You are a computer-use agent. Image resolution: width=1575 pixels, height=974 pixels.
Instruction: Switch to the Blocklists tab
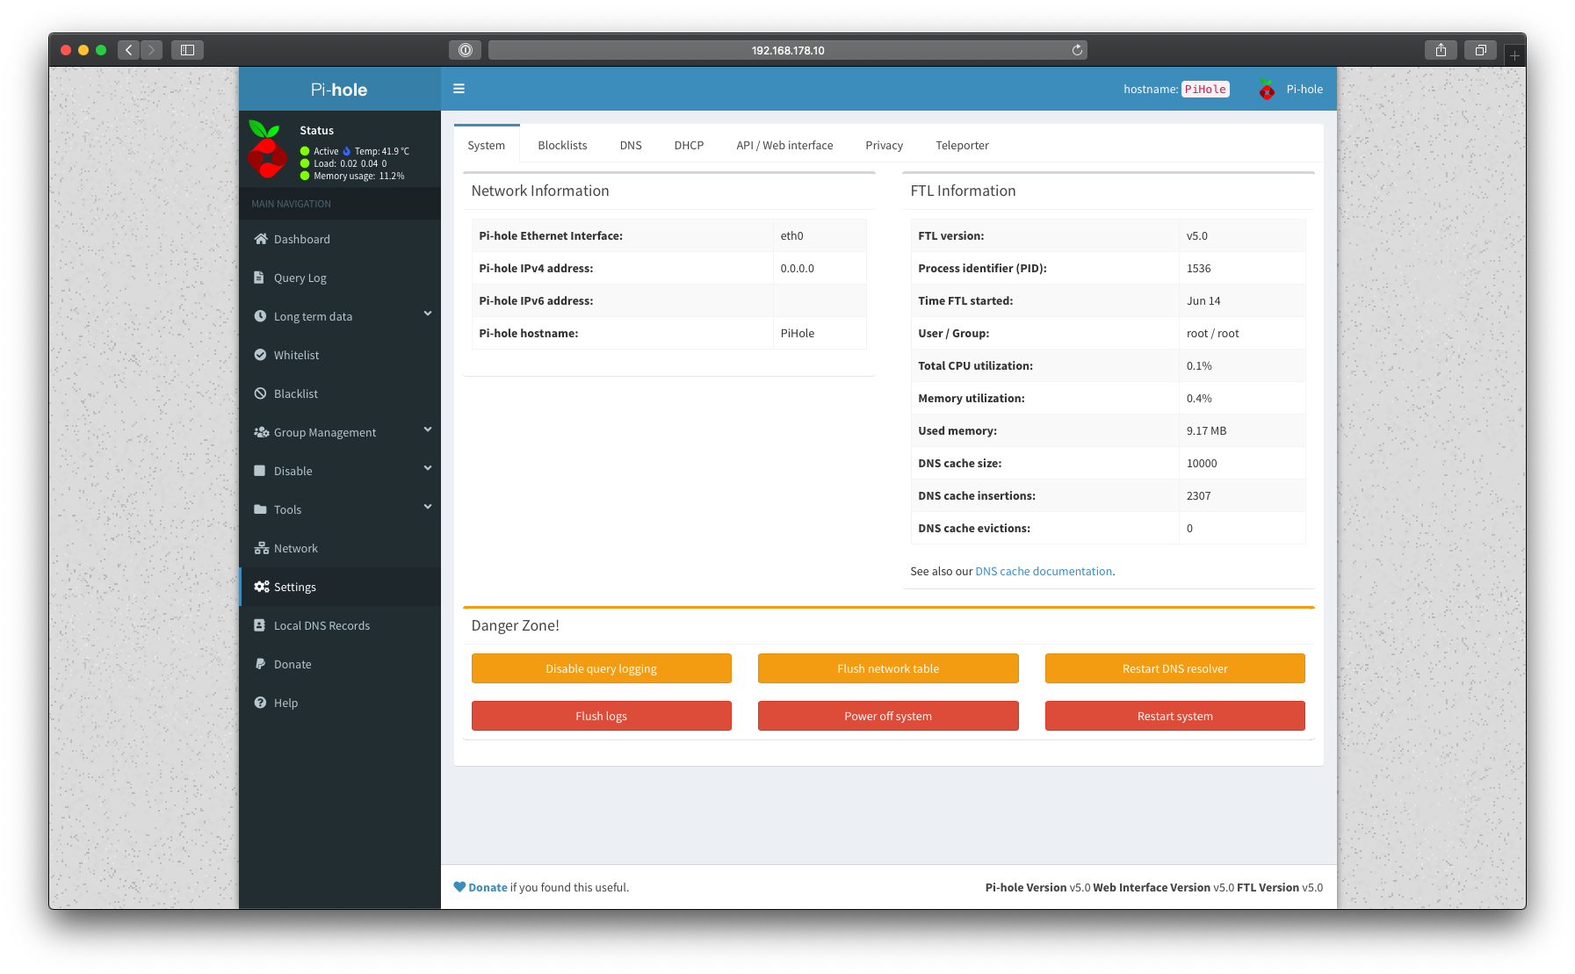point(562,145)
